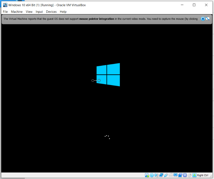The image size is (214, 179).
Task: Click the recording status icon
Action: tap(180, 175)
